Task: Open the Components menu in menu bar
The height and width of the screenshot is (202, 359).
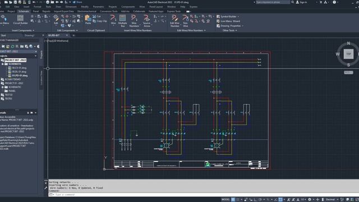Action: (128, 7)
